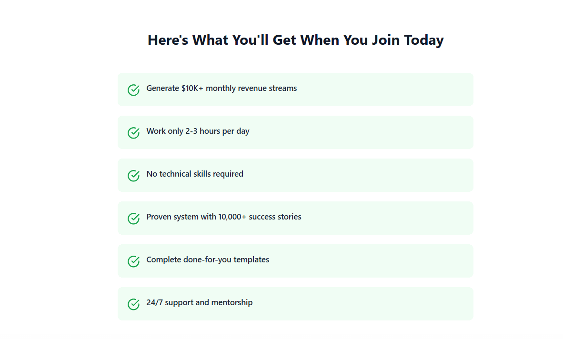This screenshot has width=563, height=339.
Task: Select the green card about support and mentorship
Action: 381,304
